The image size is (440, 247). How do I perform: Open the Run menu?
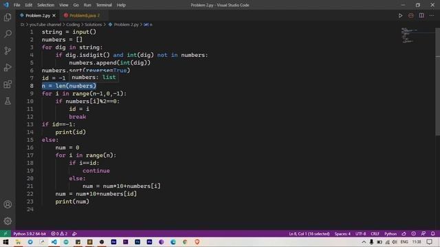[87, 5]
